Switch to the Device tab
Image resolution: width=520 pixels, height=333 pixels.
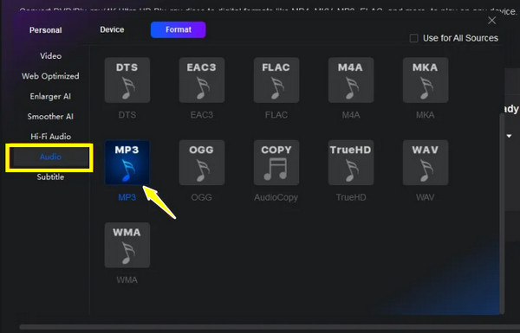(112, 29)
